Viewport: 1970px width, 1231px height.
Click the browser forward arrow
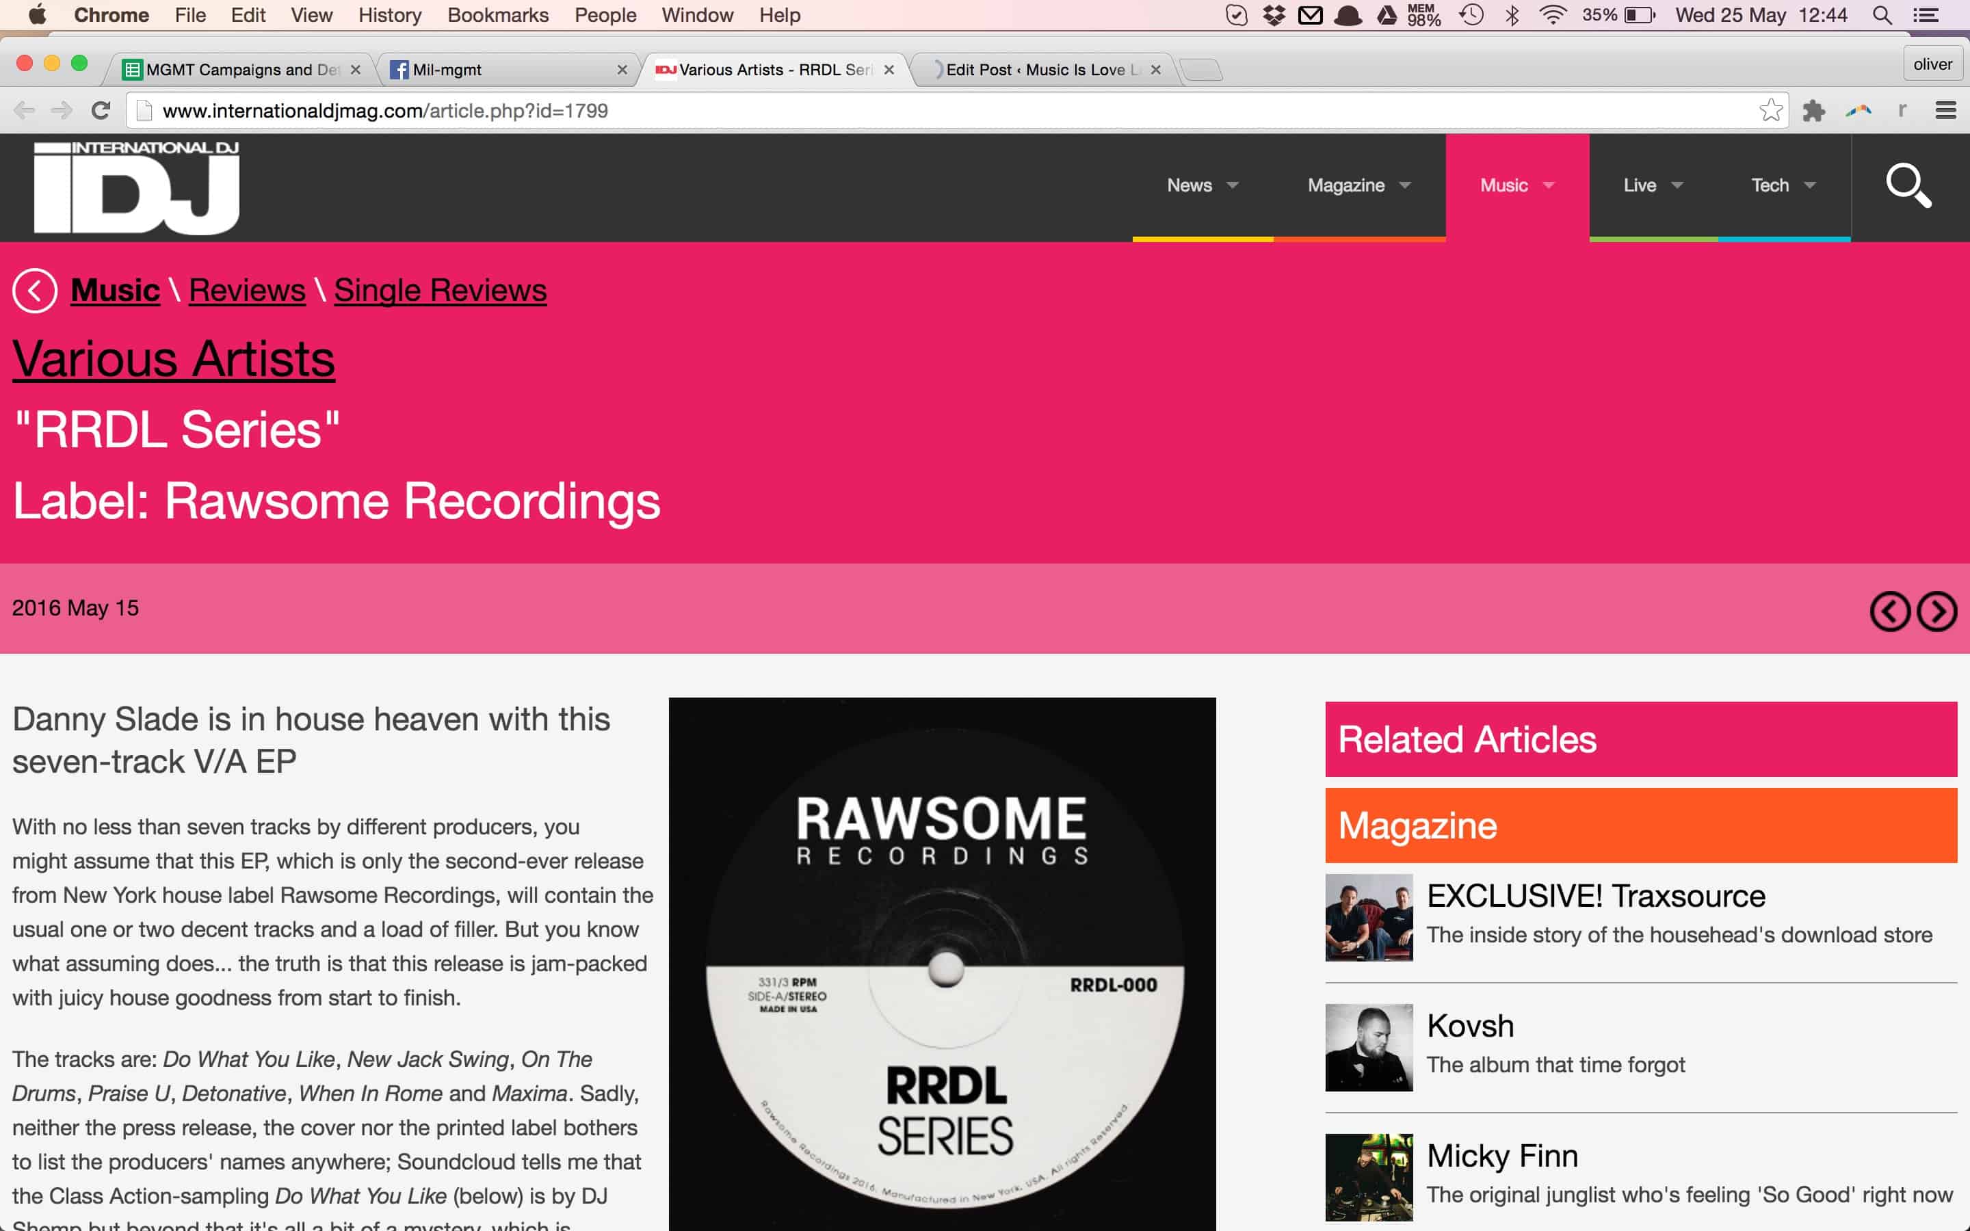click(62, 111)
